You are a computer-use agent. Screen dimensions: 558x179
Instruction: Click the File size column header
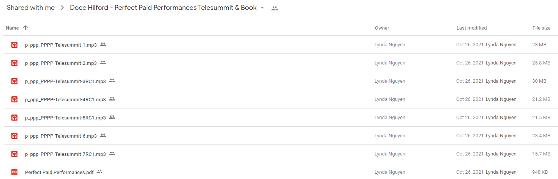click(x=541, y=28)
